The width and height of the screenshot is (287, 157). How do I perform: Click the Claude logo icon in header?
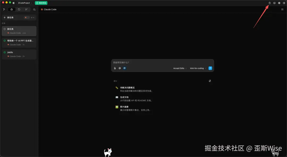[42, 9]
